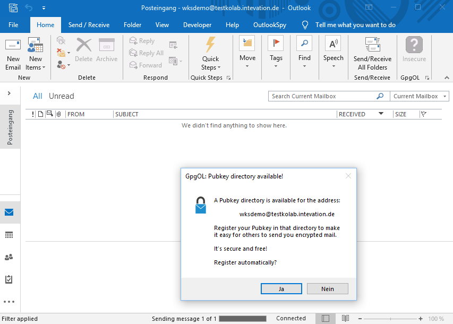Image resolution: width=453 pixels, height=324 pixels.
Task: Open the Quick Steps lightning icon
Action: coord(210,44)
